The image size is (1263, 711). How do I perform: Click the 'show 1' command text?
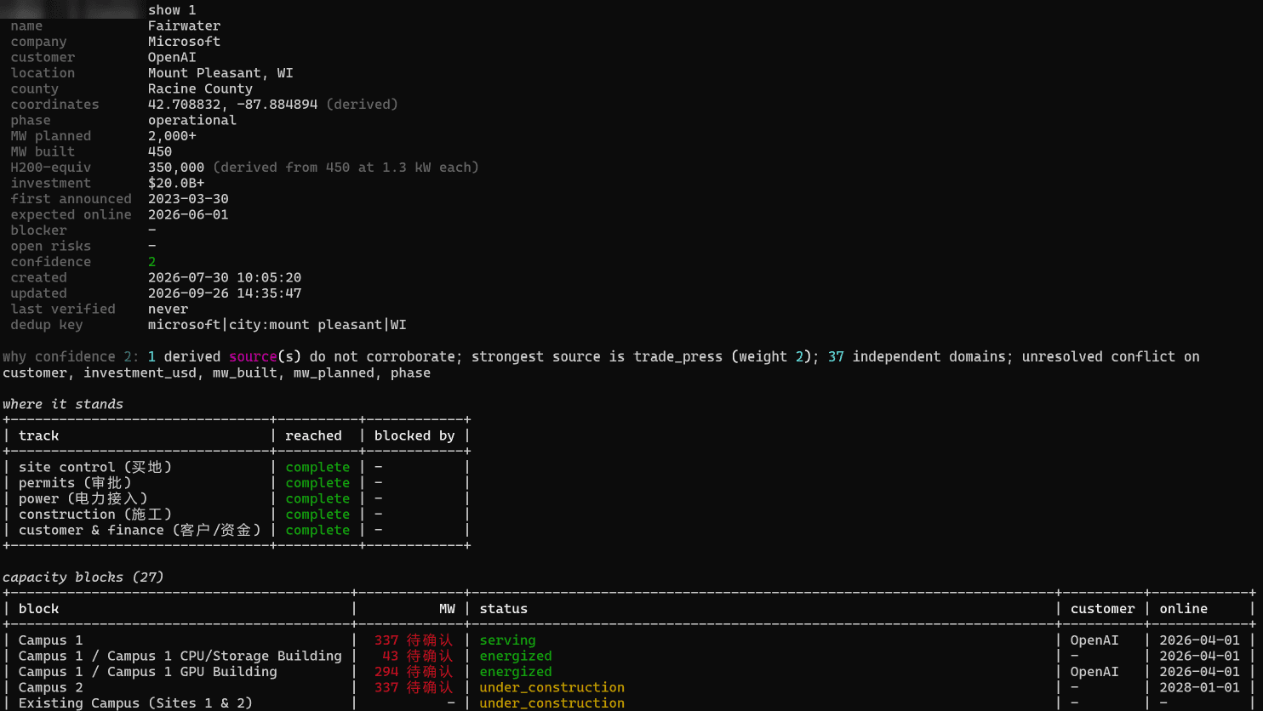172,10
